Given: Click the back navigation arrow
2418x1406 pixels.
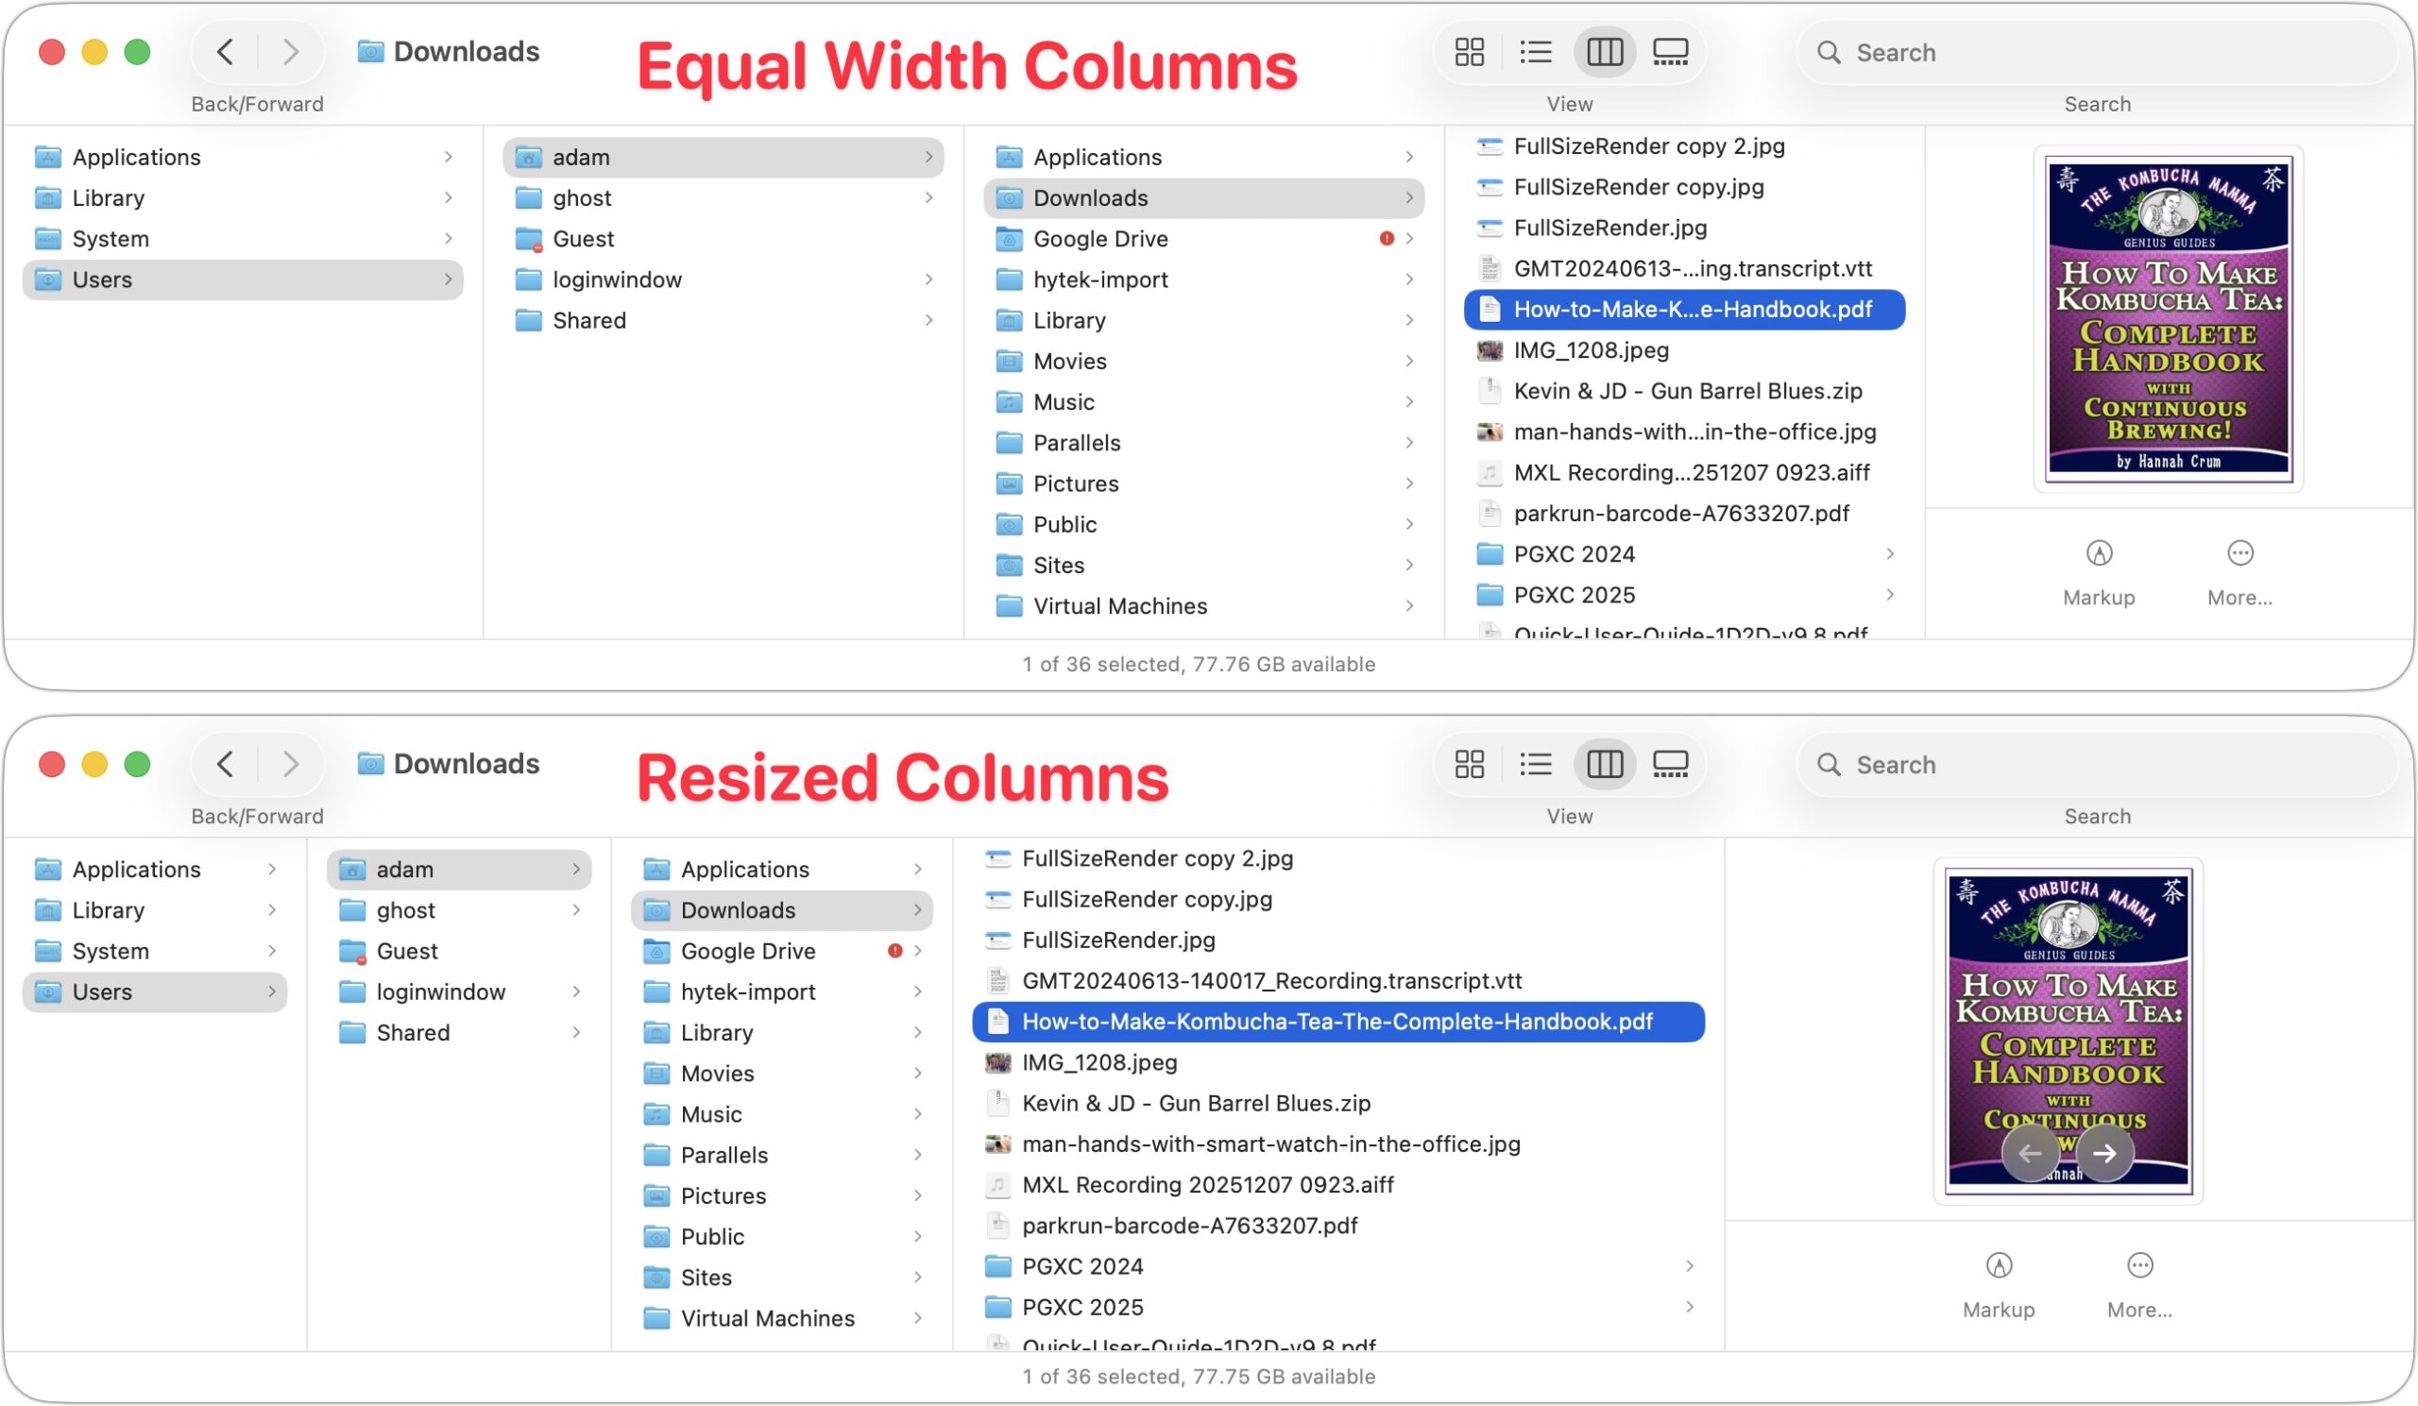Looking at the screenshot, I should 224,52.
